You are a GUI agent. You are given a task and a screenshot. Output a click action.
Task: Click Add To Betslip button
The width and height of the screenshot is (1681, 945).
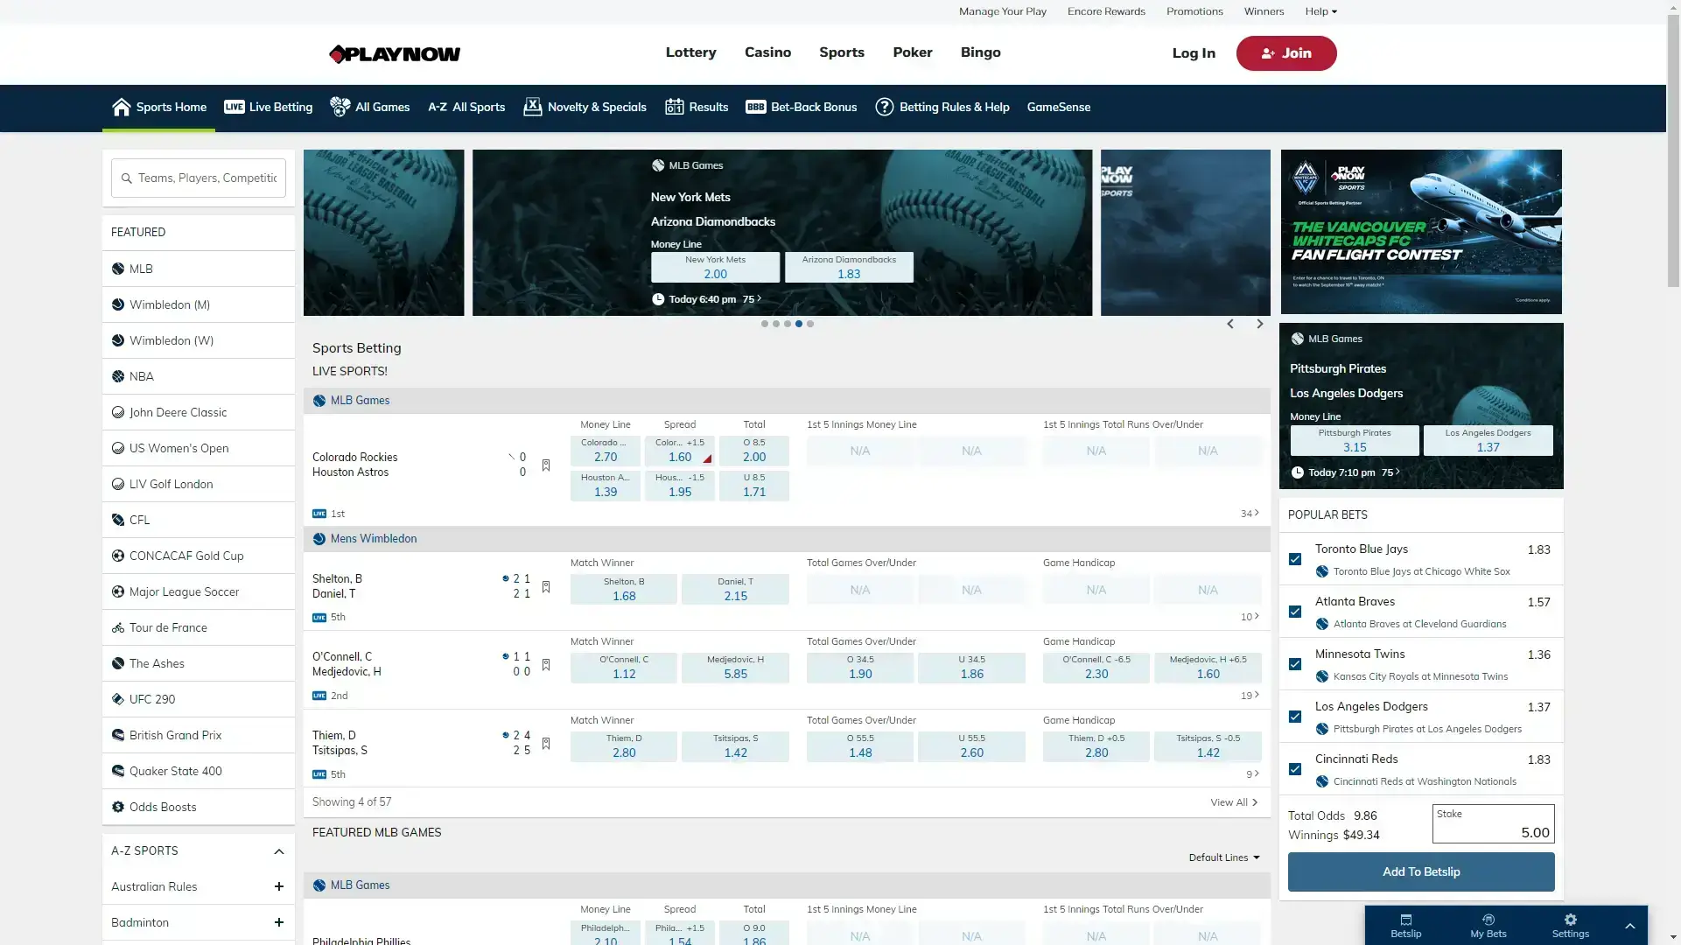pos(1421,871)
